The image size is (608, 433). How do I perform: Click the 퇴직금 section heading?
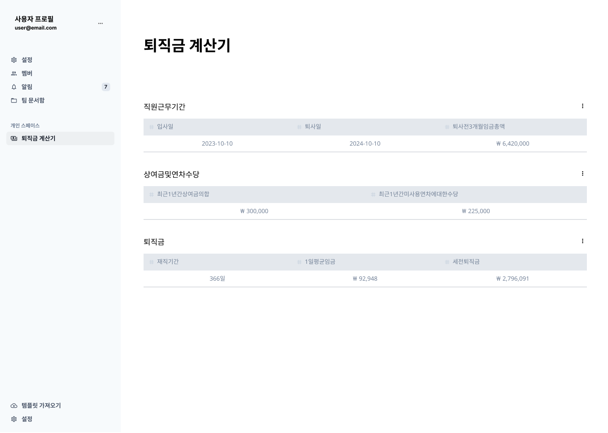[154, 242]
